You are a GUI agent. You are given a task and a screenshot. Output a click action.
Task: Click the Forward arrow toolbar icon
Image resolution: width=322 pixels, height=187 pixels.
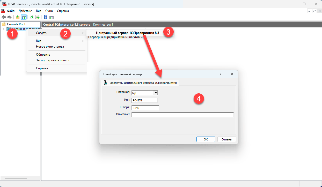pos(10,17)
